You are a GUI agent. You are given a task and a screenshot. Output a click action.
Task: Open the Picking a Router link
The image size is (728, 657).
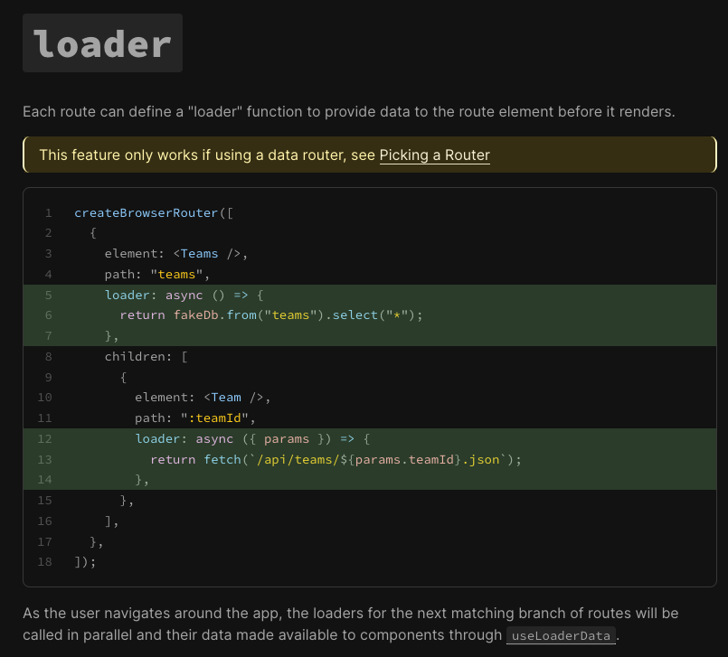(x=435, y=155)
